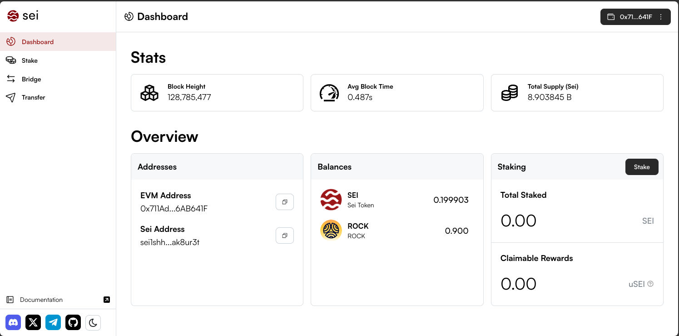Click the Dashboard pie-chart icon in the sidebar
The height and width of the screenshot is (336, 679).
point(11,42)
